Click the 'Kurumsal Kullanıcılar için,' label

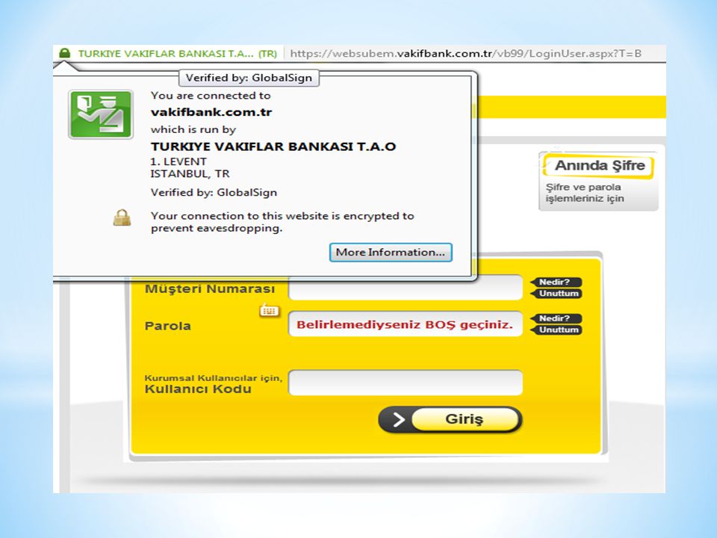(214, 378)
